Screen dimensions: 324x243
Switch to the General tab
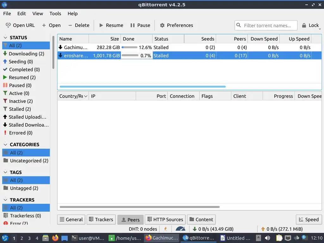point(71,220)
